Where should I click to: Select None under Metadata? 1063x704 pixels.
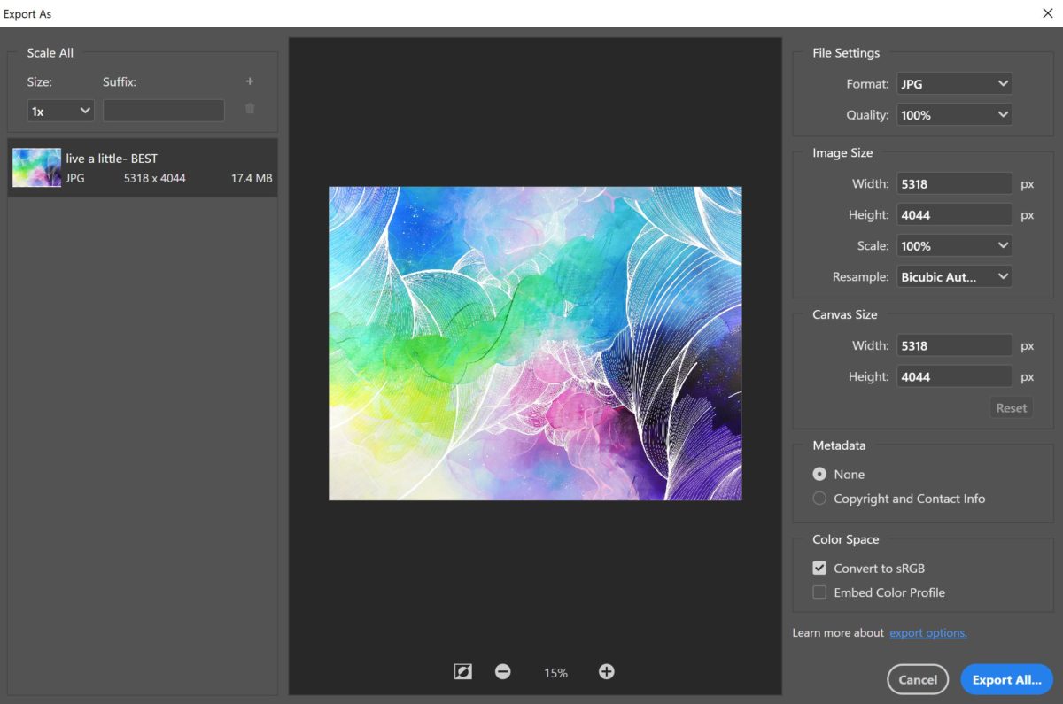click(x=819, y=474)
